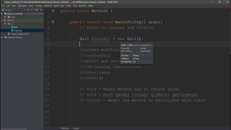231x130 pixels.
Task: Open Project view type dropdown arrow
Action: click(25, 10)
